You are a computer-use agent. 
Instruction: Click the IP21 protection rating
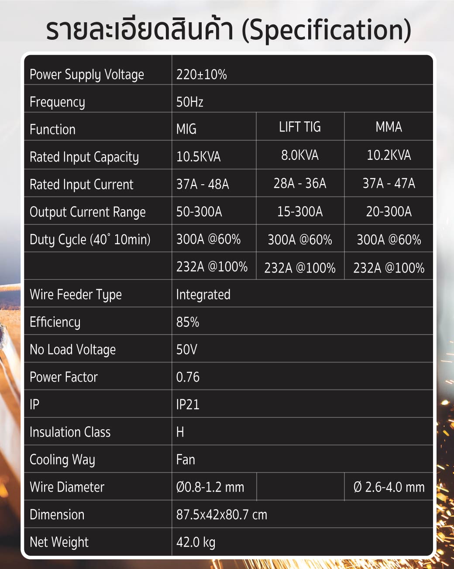point(188,405)
